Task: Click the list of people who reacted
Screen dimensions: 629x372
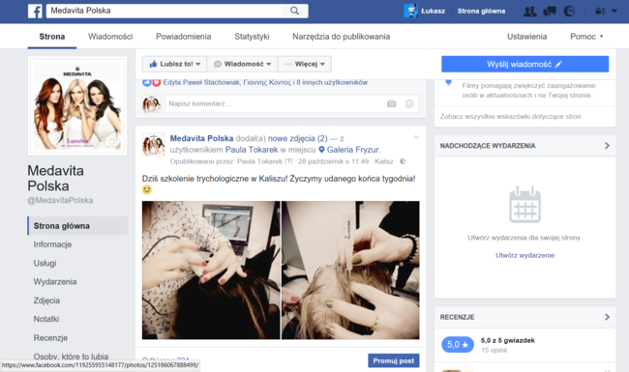Action: click(x=265, y=82)
